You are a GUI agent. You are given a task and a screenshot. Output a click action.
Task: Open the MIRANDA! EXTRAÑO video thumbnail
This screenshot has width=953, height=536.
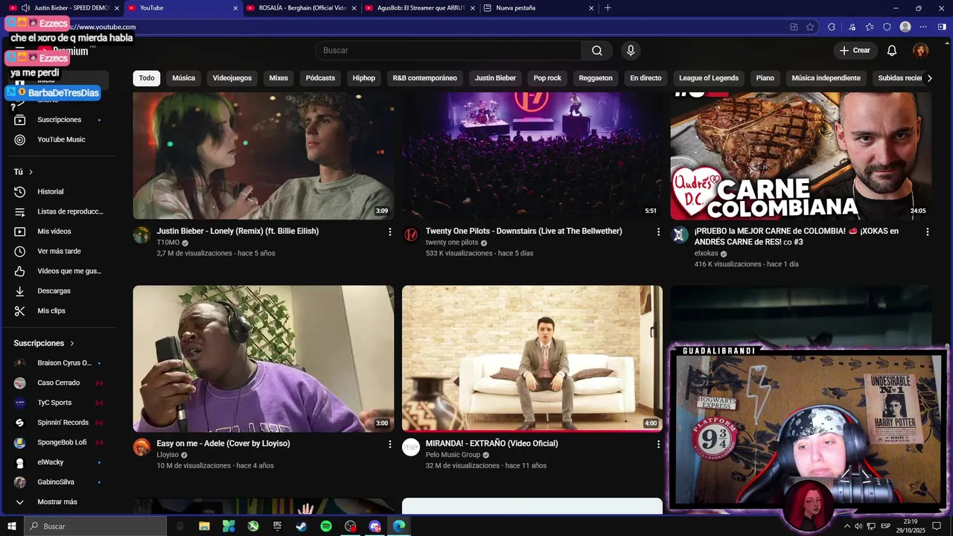tap(532, 359)
